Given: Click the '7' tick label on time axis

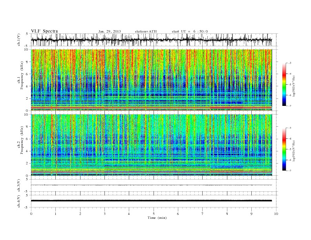Looking at the screenshot, I should pyautogui.click(x=203, y=214).
